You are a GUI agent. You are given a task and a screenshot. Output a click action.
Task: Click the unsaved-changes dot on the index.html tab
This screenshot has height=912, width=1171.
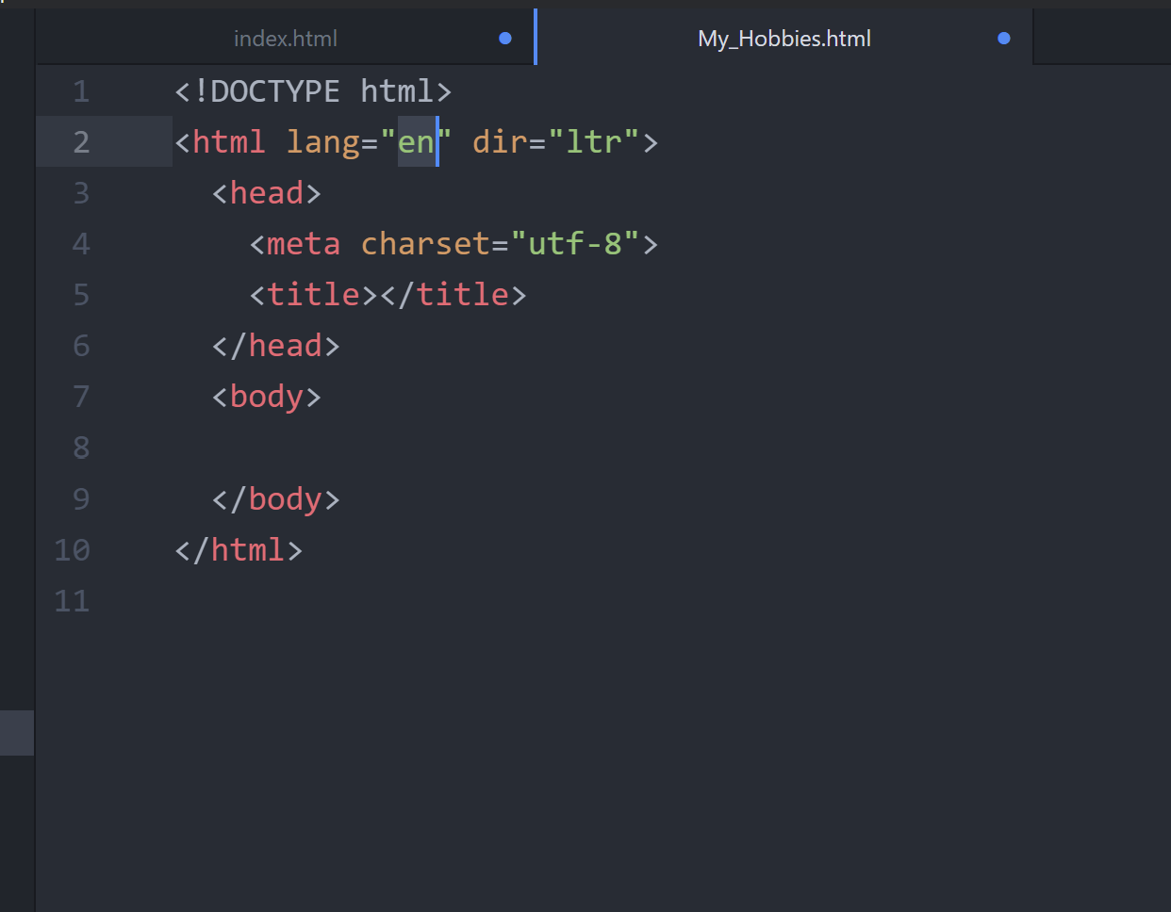[505, 38]
